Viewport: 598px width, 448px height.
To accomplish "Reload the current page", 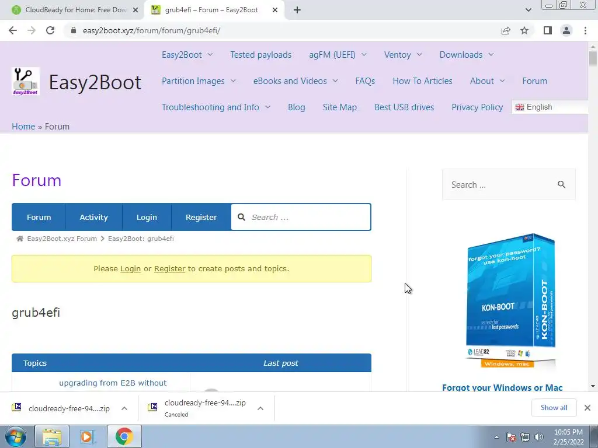I will (50, 30).
